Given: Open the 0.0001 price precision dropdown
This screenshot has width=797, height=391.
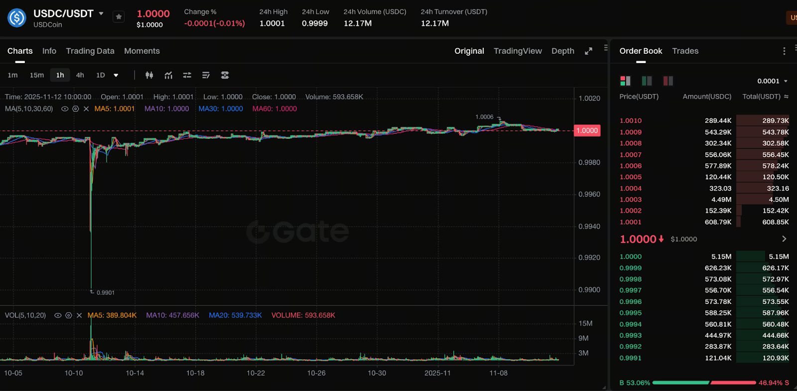Looking at the screenshot, I should 773,81.
